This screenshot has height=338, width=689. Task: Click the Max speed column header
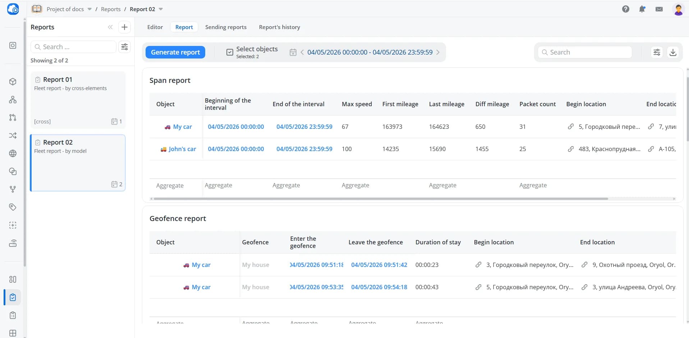357,104
